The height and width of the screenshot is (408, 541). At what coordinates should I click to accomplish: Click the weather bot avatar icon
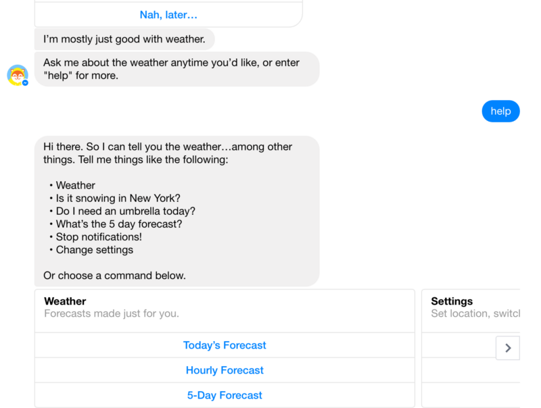(17, 74)
